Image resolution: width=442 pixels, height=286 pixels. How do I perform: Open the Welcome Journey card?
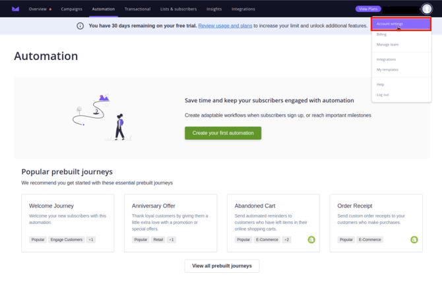pos(68,223)
